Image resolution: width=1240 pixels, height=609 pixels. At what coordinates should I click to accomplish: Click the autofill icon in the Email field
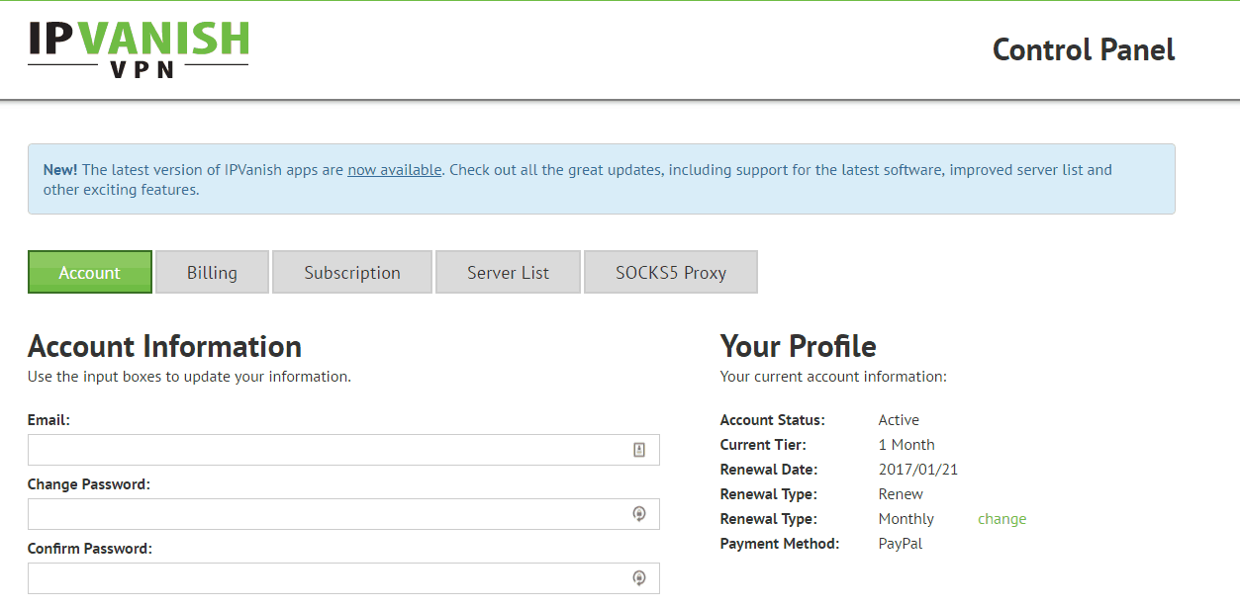click(639, 450)
